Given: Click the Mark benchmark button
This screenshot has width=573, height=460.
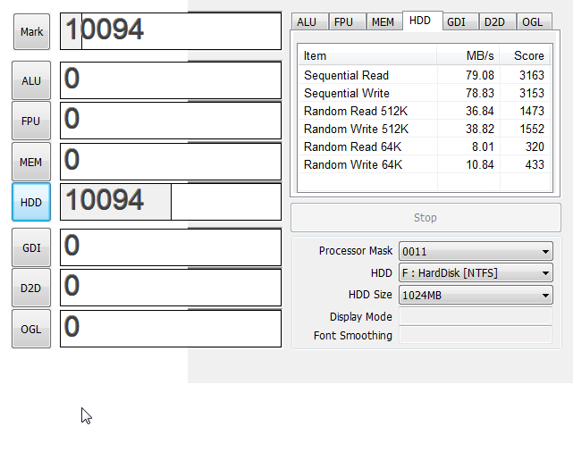Looking at the screenshot, I should (32, 32).
